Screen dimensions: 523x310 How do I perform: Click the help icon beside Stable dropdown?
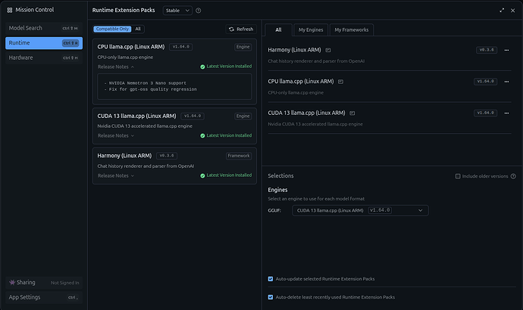click(x=199, y=11)
